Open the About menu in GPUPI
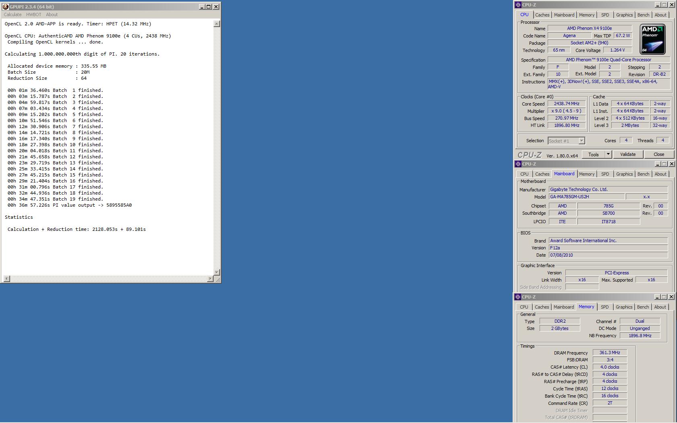The width and height of the screenshot is (677, 423). (52, 15)
